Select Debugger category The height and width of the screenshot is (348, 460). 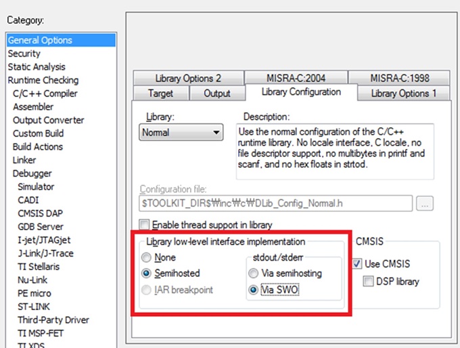32,173
